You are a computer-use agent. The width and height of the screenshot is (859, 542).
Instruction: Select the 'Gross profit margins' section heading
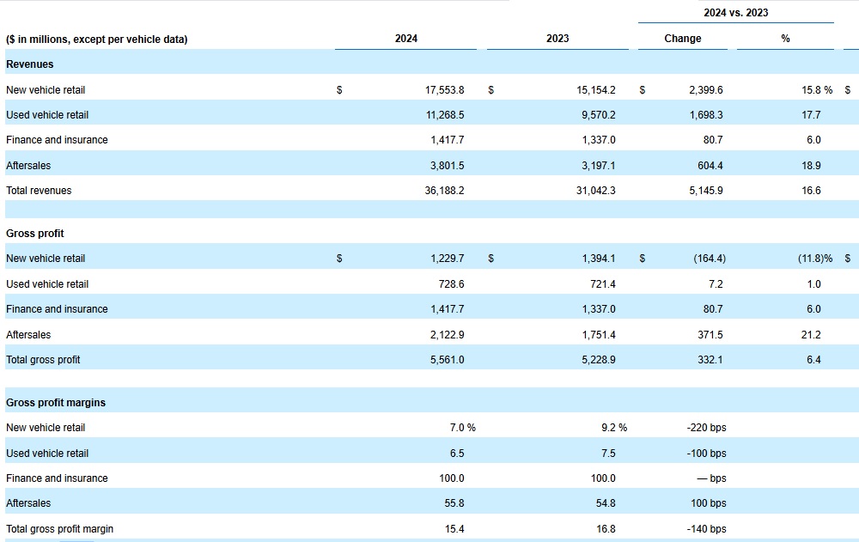[x=56, y=403]
